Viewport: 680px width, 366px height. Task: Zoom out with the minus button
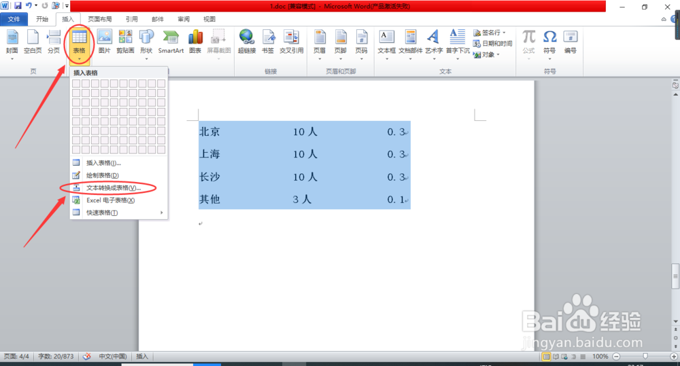point(616,356)
